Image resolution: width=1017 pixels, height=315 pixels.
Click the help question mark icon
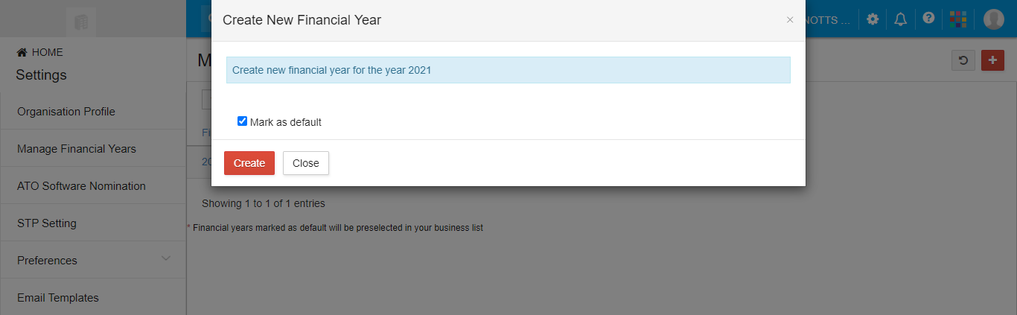(x=928, y=19)
